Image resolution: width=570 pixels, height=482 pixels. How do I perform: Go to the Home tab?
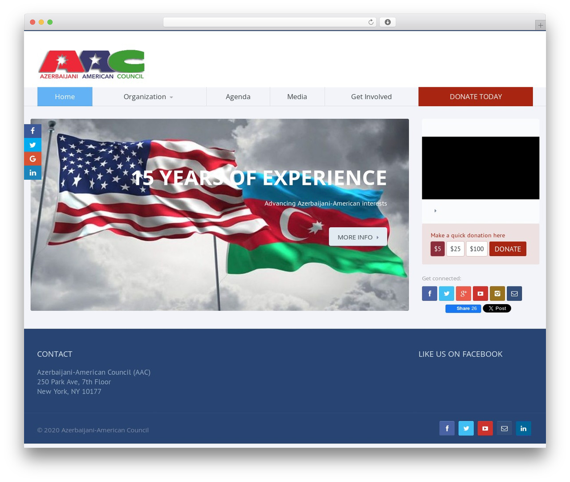click(x=65, y=96)
